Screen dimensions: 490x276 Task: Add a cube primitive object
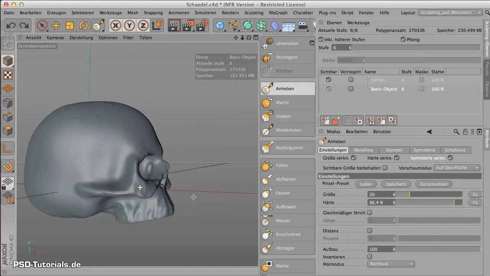pyautogui.click(x=220, y=26)
